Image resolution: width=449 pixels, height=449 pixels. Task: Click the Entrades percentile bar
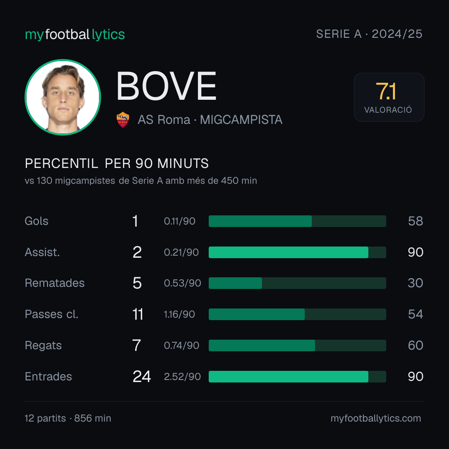pos(297,377)
